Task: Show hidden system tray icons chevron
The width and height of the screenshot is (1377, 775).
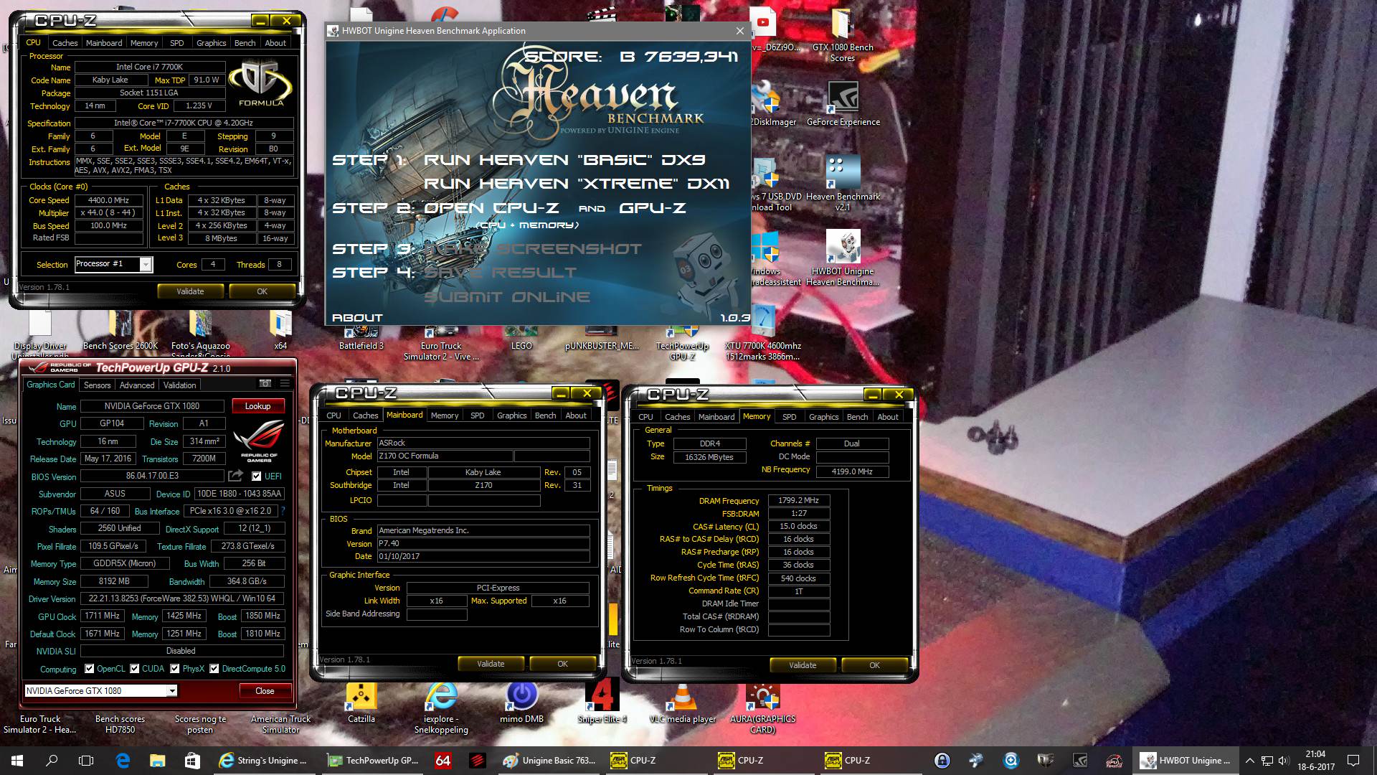Action: click(1250, 761)
